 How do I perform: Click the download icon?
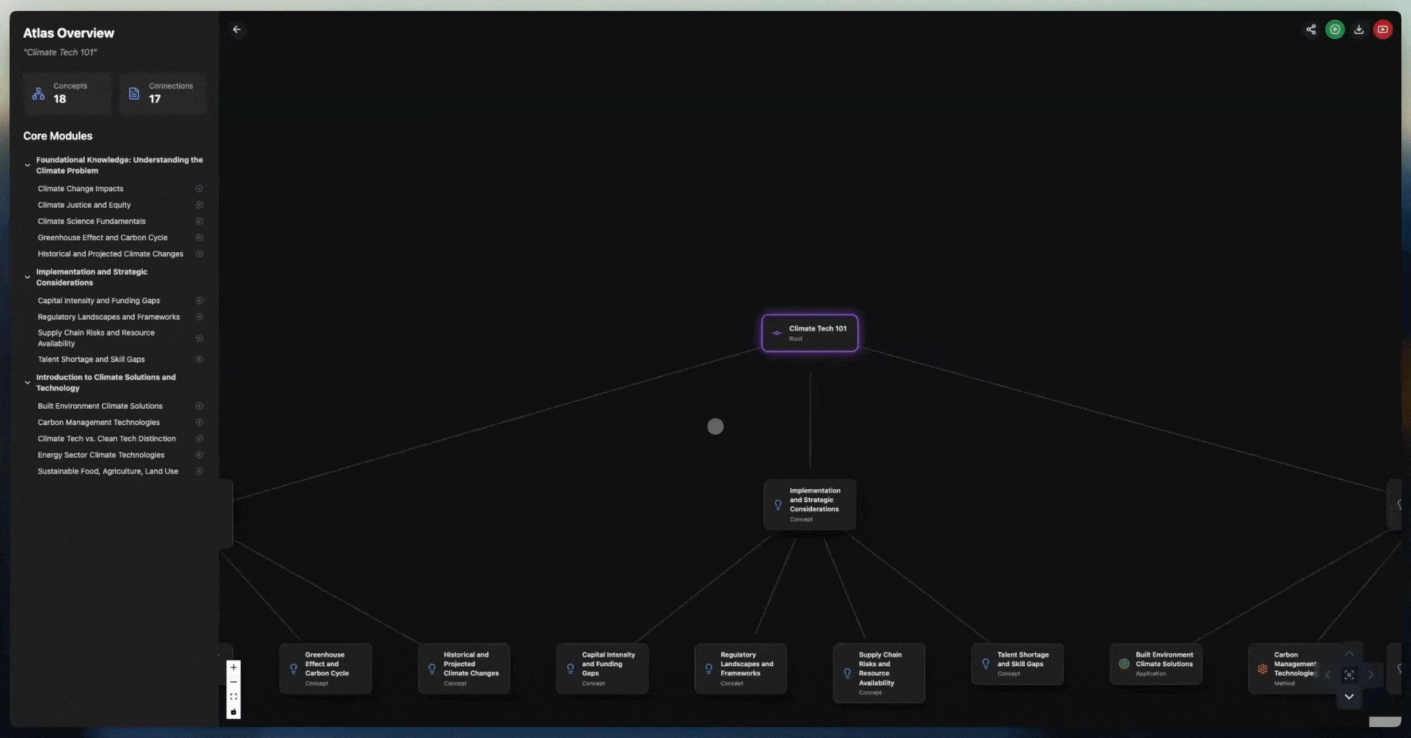(1359, 29)
